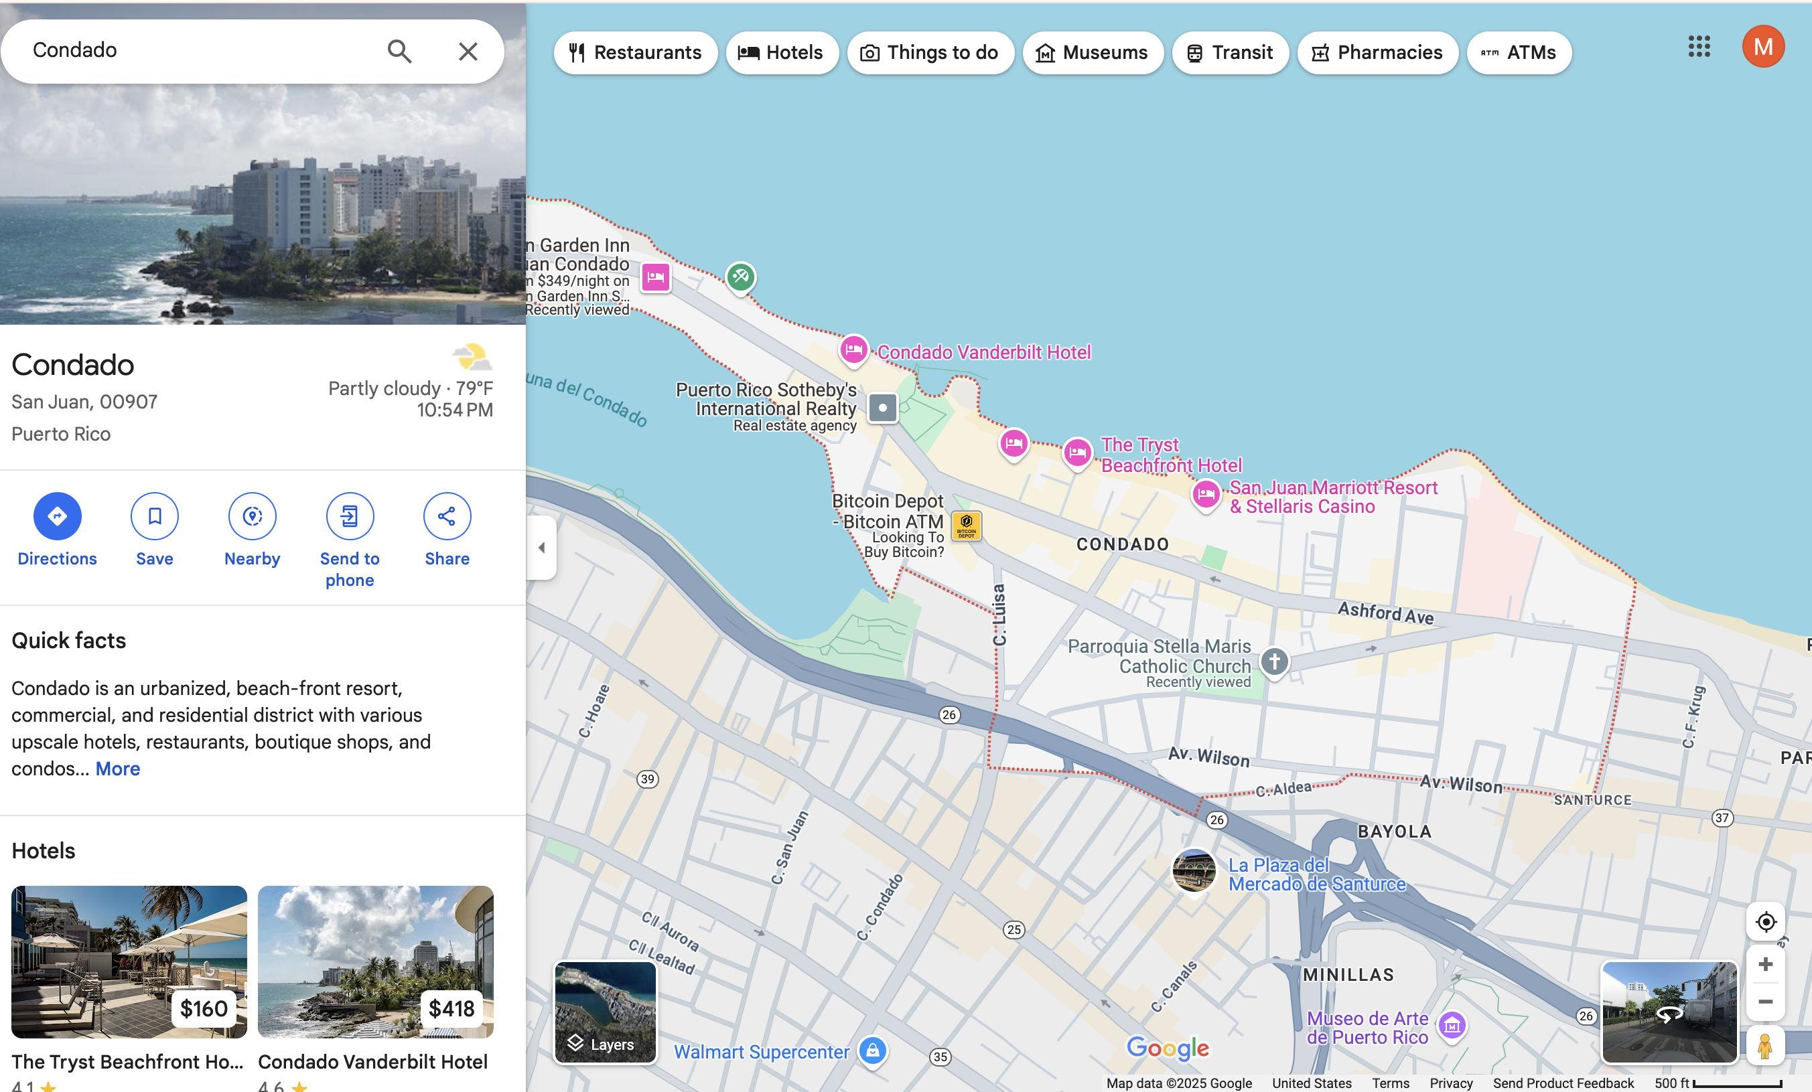The image size is (1812, 1092).
Task: Click The Tryst Beachfront Hotel pin
Action: (x=1077, y=453)
